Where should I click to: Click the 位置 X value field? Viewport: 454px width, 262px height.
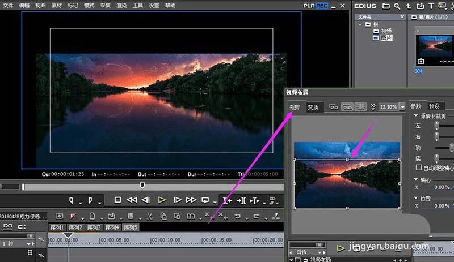tap(442, 206)
